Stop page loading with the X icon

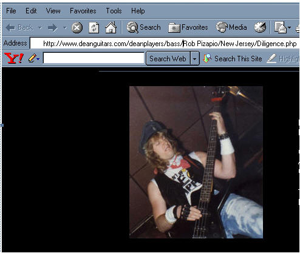pos(77,28)
